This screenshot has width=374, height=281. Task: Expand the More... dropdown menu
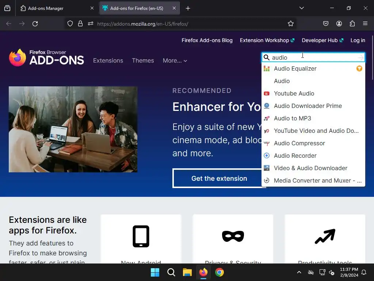pos(175,60)
